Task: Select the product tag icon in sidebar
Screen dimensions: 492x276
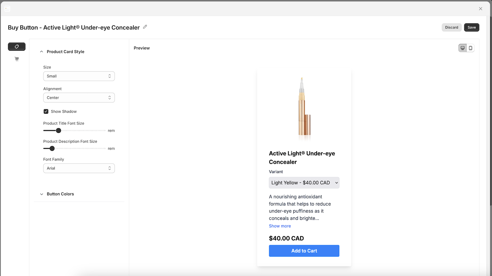Action: coord(17,47)
